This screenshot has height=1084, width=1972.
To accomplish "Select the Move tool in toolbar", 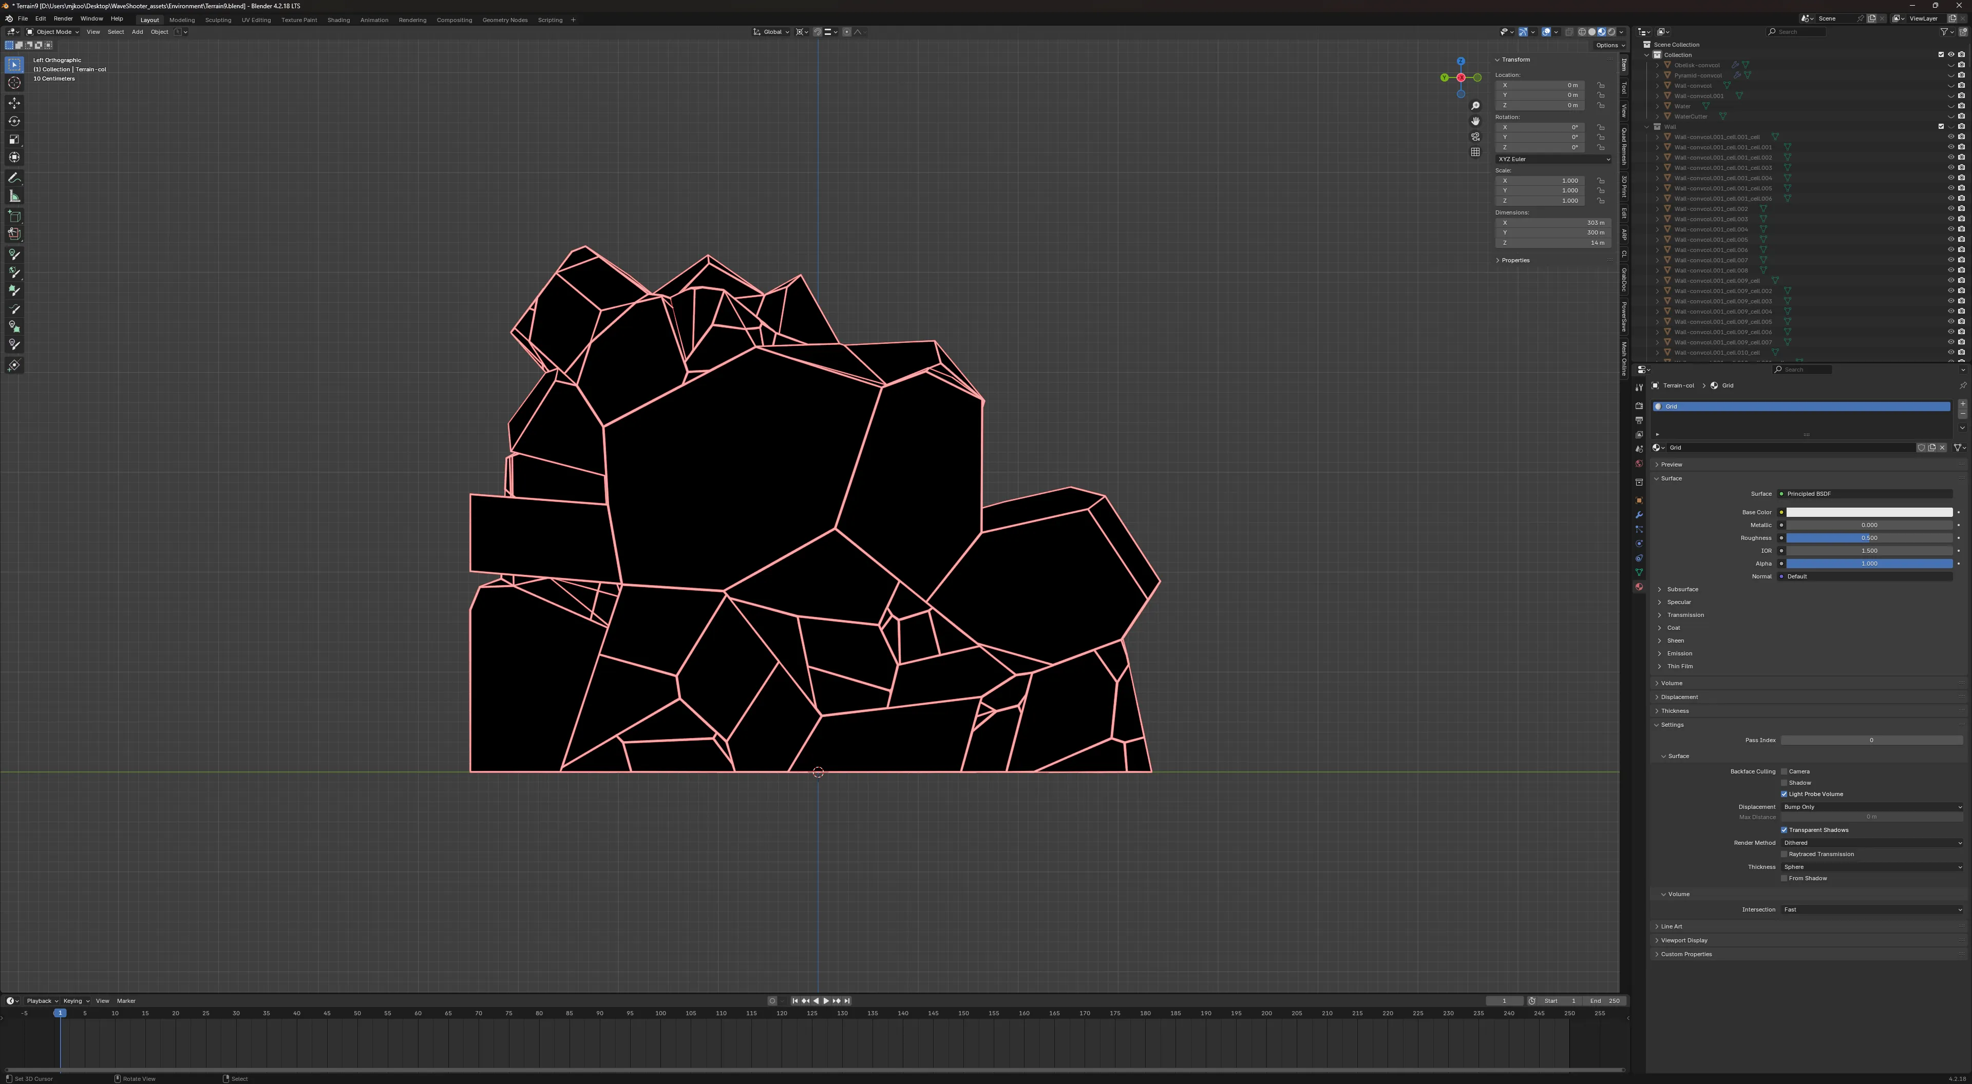I will [14, 103].
